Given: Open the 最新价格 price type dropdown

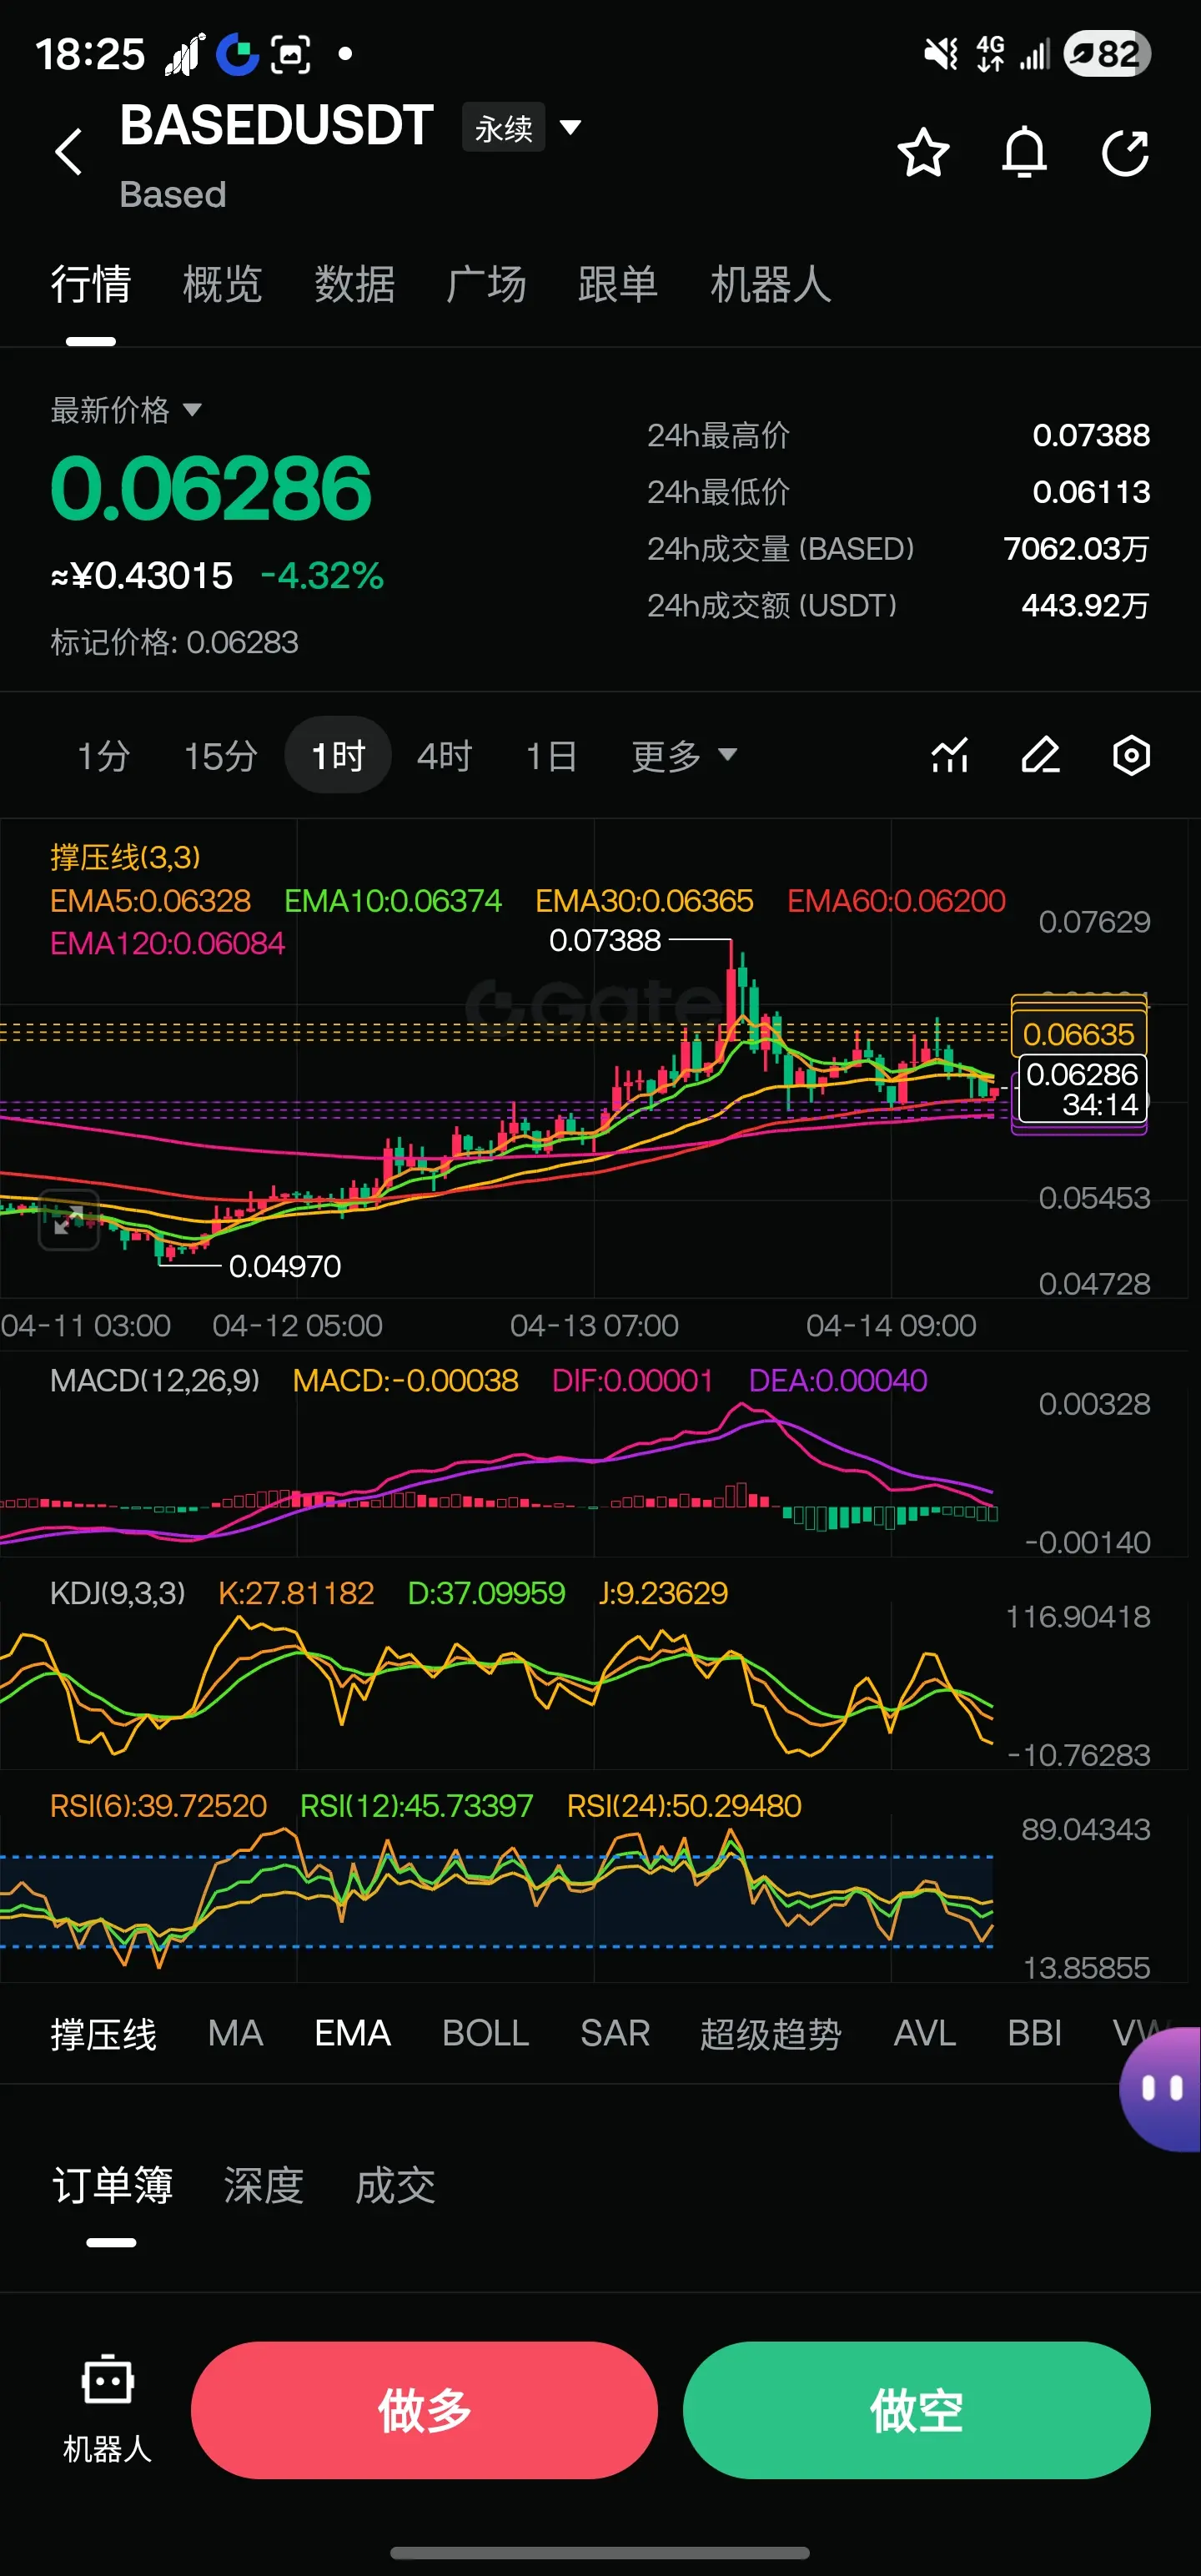Looking at the screenshot, I should 126,410.
